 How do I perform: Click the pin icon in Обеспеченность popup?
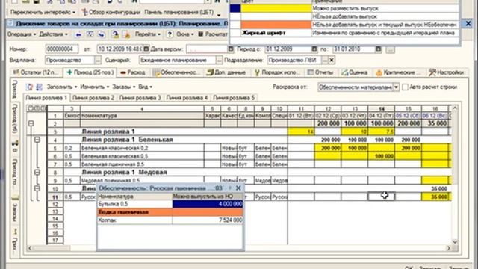click(x=230, y=188)
